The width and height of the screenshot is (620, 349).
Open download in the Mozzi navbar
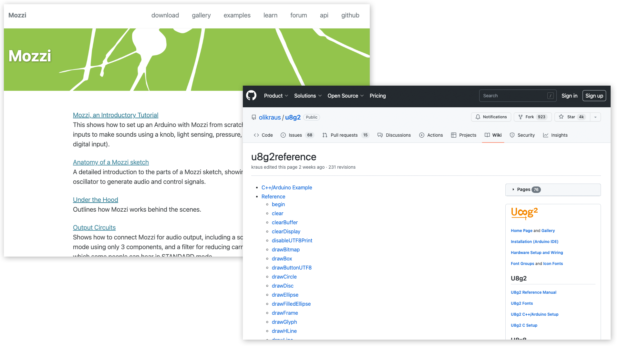(x=165, y=15)
